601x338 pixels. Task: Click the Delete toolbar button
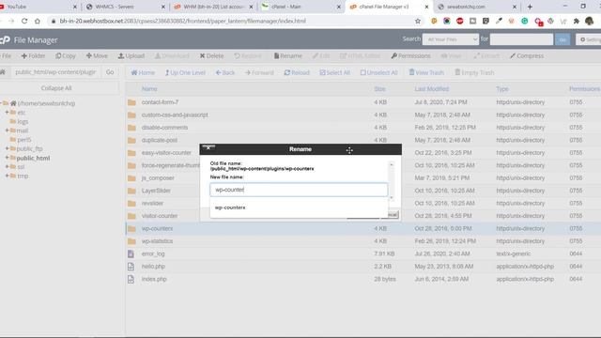pos(211,56)
